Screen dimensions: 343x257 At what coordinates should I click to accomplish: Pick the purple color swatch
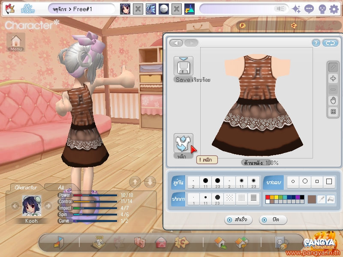298,197
